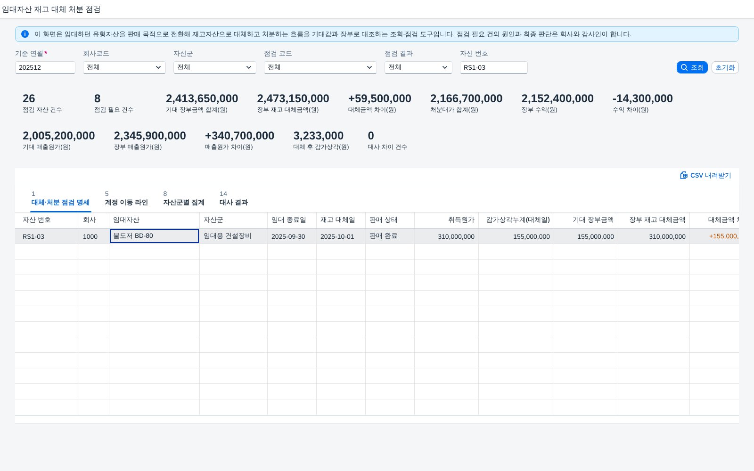Screen dimensions: 754x471
Task: Click the 회사 column header
Action: point(94,220)
